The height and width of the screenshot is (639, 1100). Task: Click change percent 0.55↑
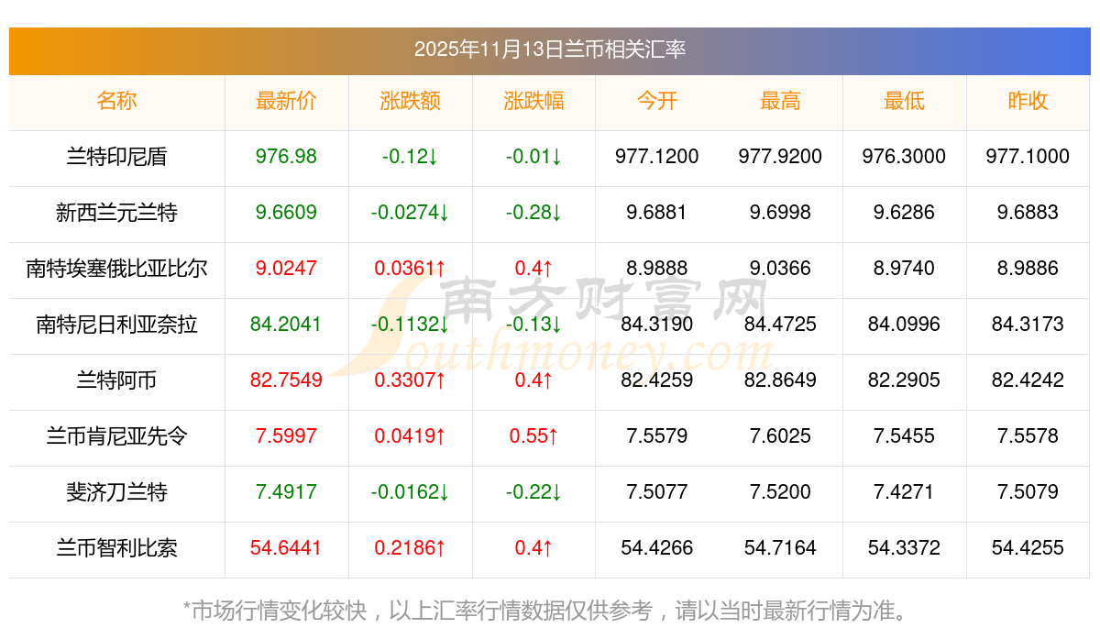click(533, 436)
